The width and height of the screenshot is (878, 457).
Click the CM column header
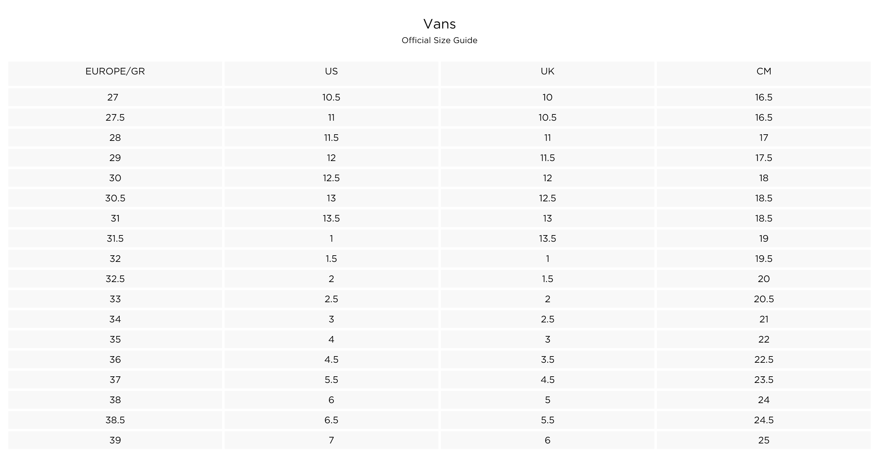[764, 73]
